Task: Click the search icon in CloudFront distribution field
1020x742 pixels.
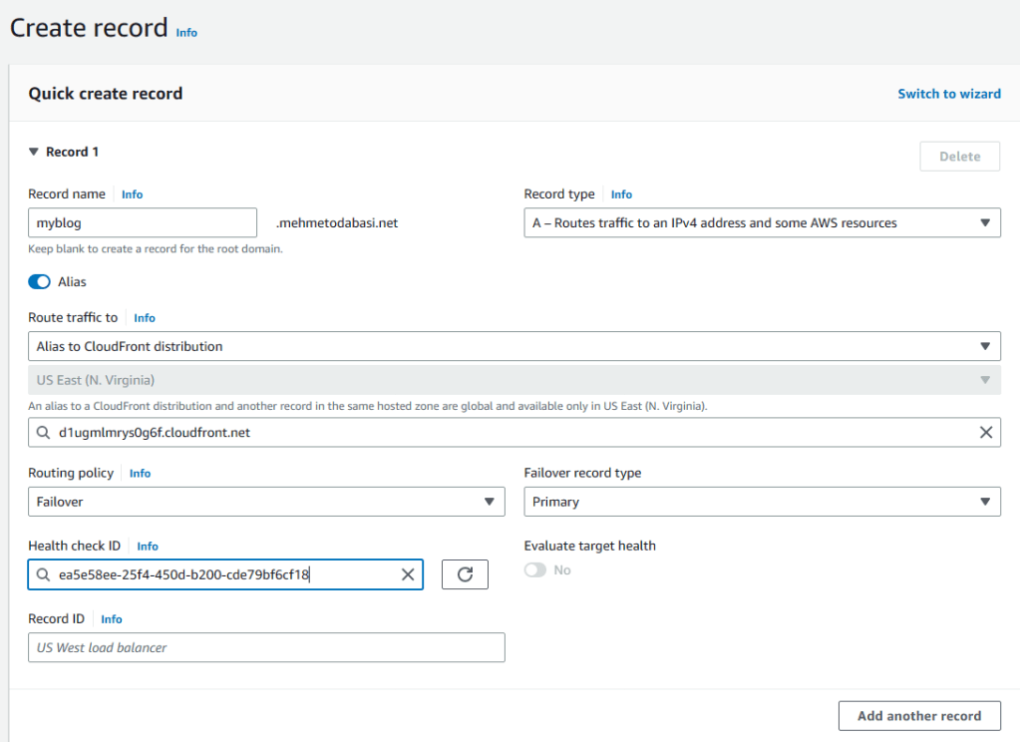Action: (x=43, y=433)
